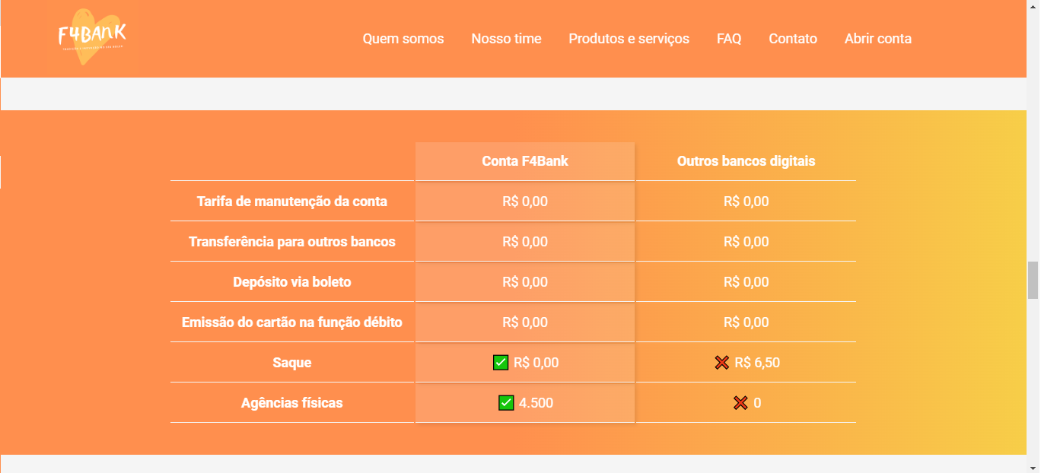Select the Outros bancos digitais column header
The image size is (1041, 473).
click(x=747, y=160)
